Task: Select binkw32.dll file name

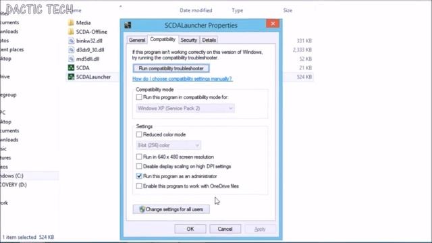Action: click(89, 40)
